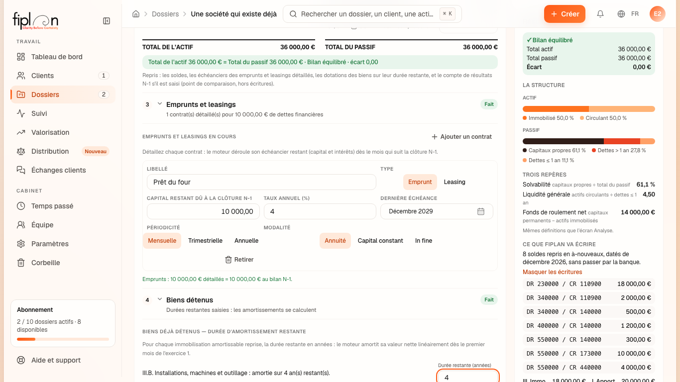
Task: Collapse the Biens détenus section
Action: pyautogui.click(x=160, y=299)
